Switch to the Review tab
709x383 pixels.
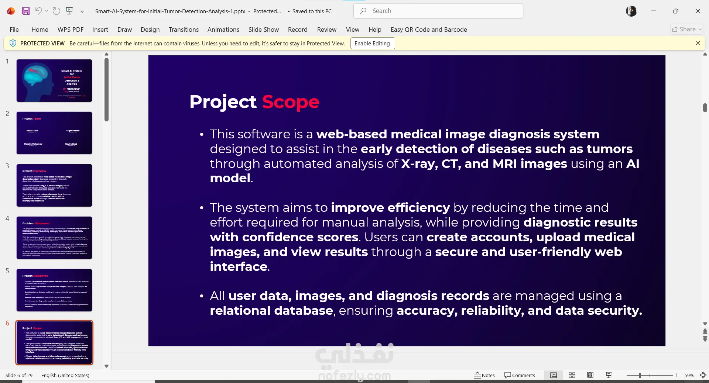(327, 30)
